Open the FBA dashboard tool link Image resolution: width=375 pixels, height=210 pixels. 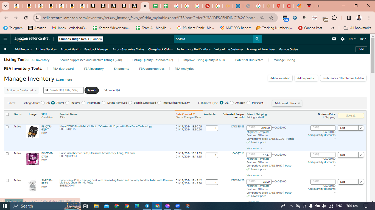coord(63,69)
